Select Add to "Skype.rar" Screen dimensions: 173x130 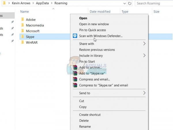click(92, 73)
